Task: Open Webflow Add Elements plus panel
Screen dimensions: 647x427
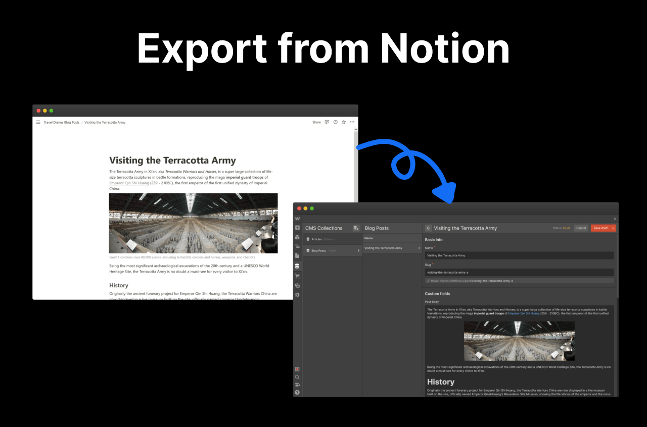Action: tap(297, 228)
